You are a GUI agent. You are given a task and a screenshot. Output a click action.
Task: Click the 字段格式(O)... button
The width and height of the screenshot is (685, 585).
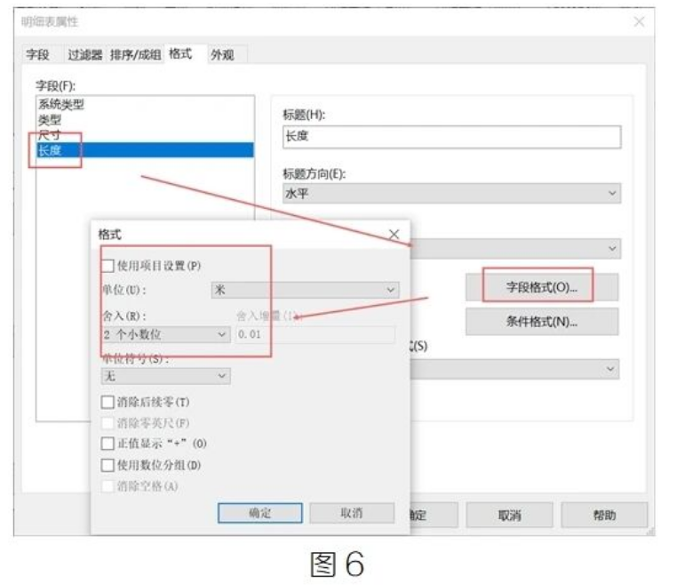point(542,287)
